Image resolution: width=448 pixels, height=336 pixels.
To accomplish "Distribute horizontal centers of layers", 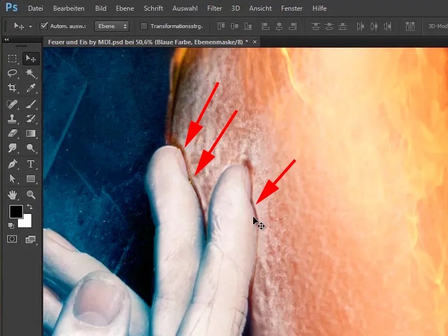I will pos(374,26).
